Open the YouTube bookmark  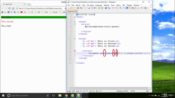(x=23, y=12)
